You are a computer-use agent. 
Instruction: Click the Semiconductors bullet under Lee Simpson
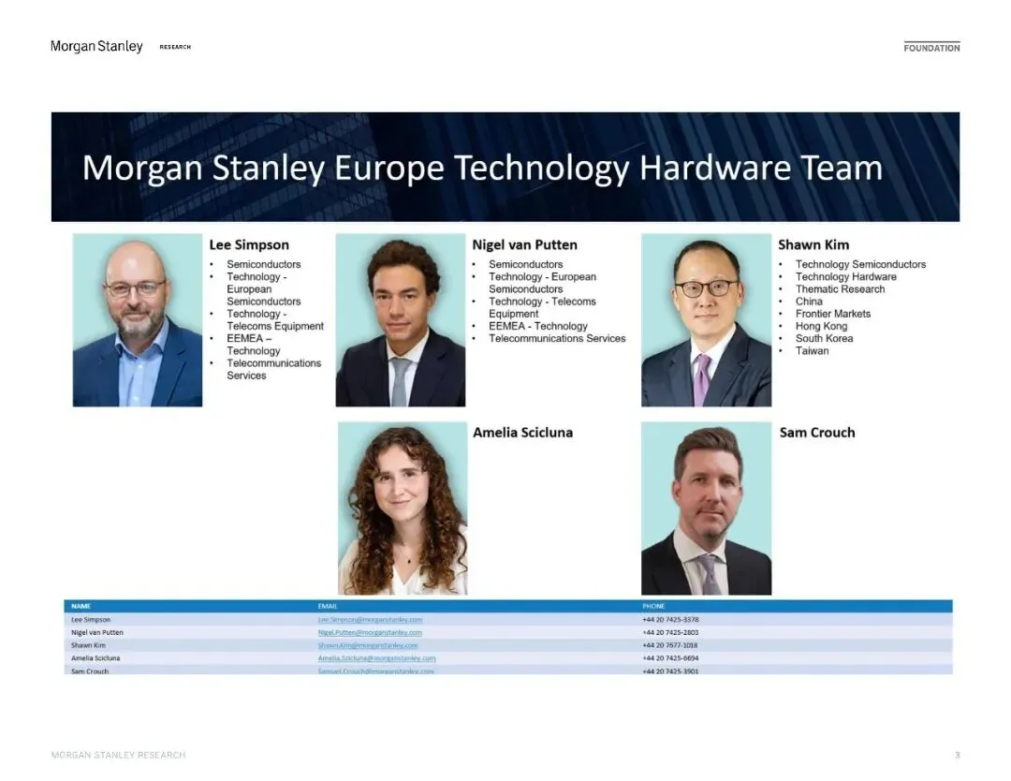(263, 264)
